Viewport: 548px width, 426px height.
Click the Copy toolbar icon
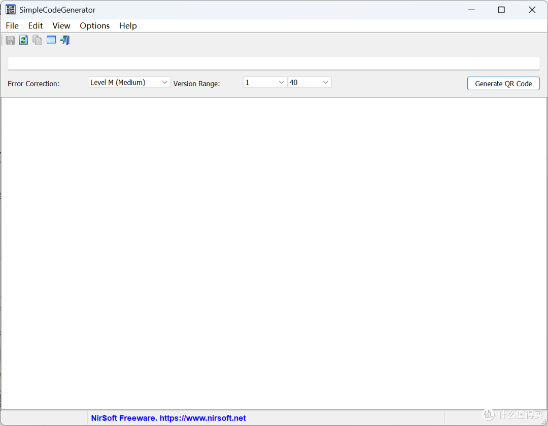(37, 40)
